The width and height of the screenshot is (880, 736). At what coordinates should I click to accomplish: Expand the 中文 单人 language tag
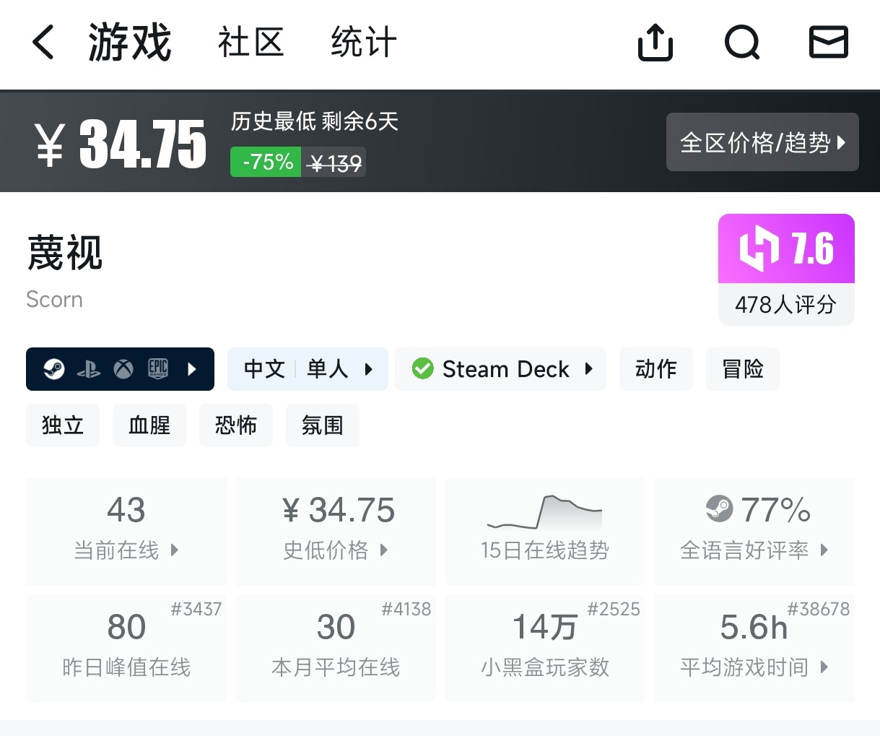[308, 369]
